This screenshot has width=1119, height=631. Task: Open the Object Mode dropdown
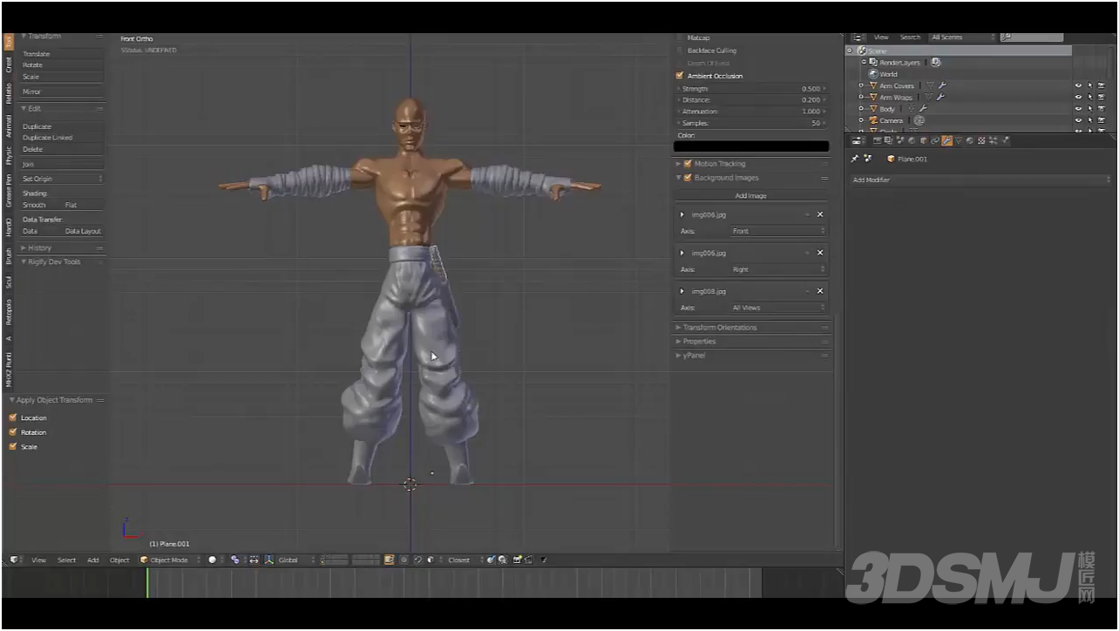[x=170, y=560]
